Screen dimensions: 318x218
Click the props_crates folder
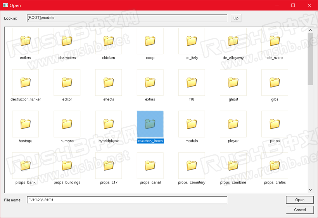pyautogui.click(x=275, y=166)
